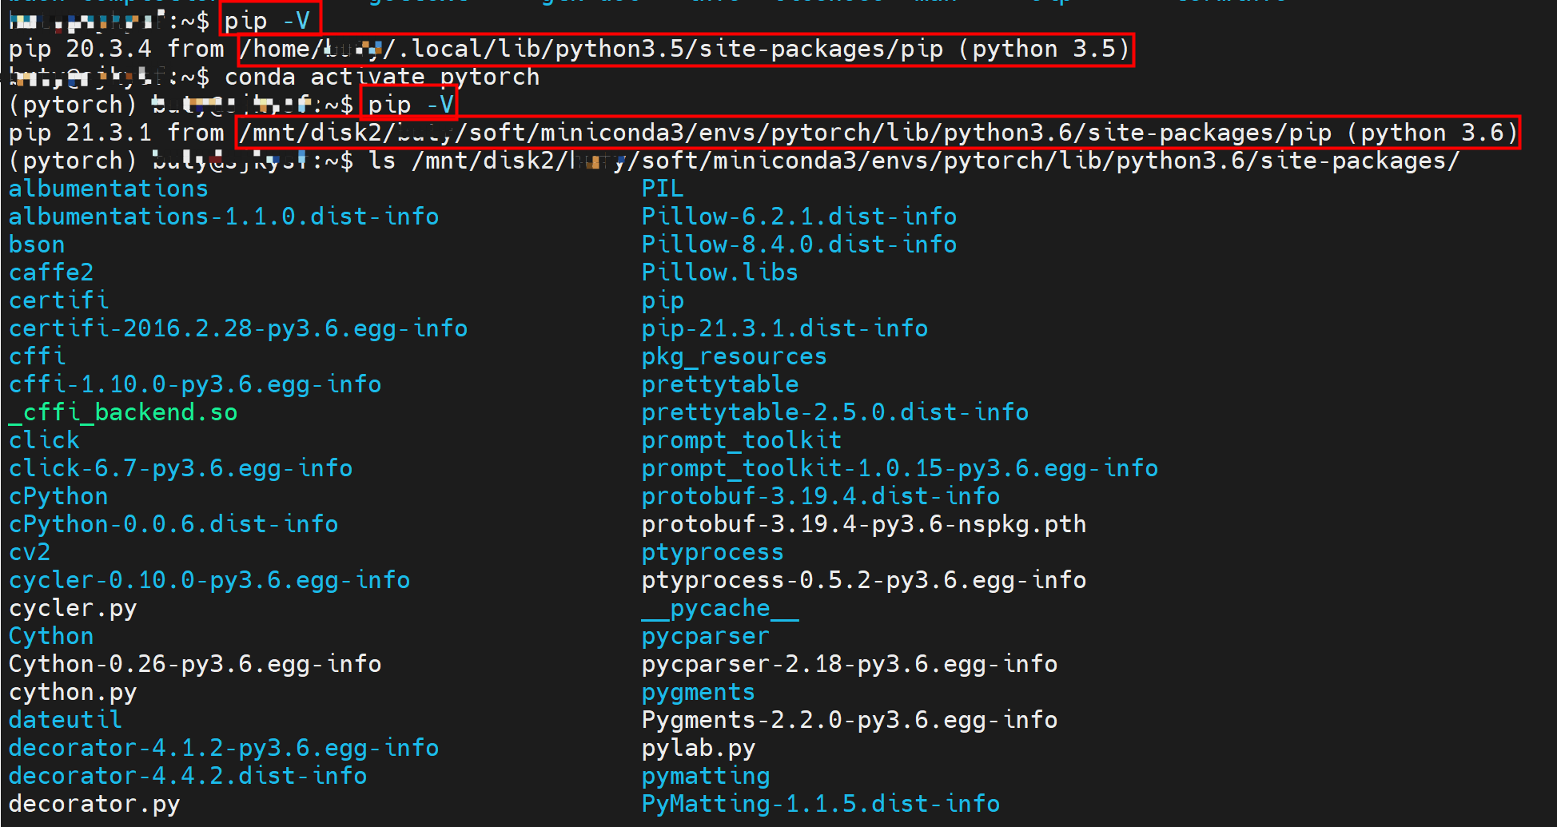This screenshot has width=1557, height=827.
Task: Select the 'cffi' directory entry
Action: 37,356
